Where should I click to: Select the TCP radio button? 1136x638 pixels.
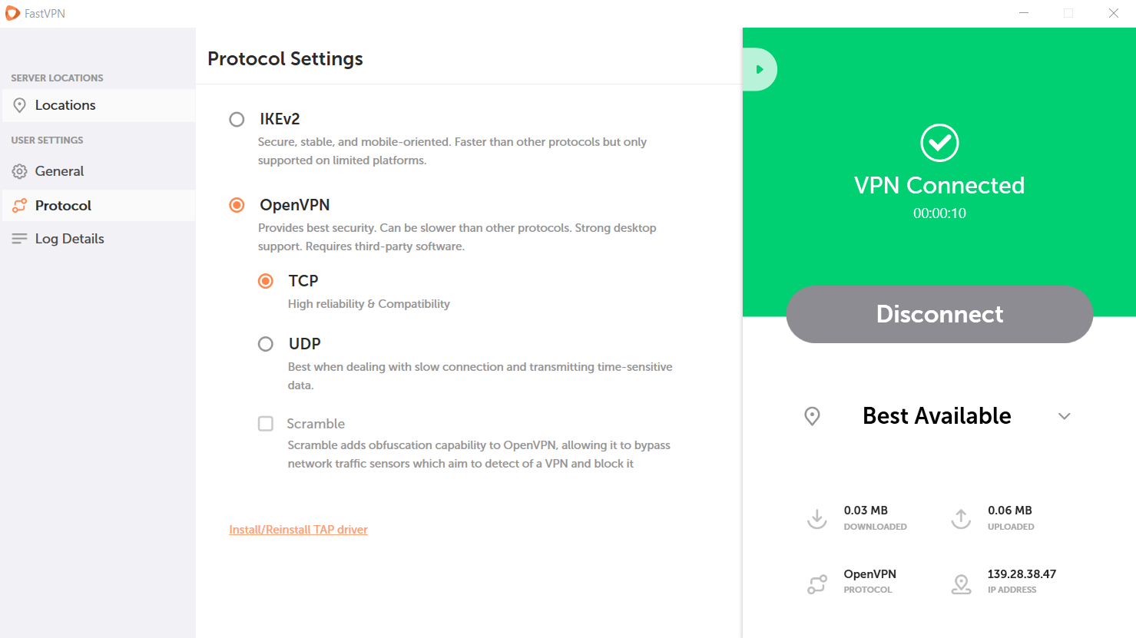tap(266, 281)
